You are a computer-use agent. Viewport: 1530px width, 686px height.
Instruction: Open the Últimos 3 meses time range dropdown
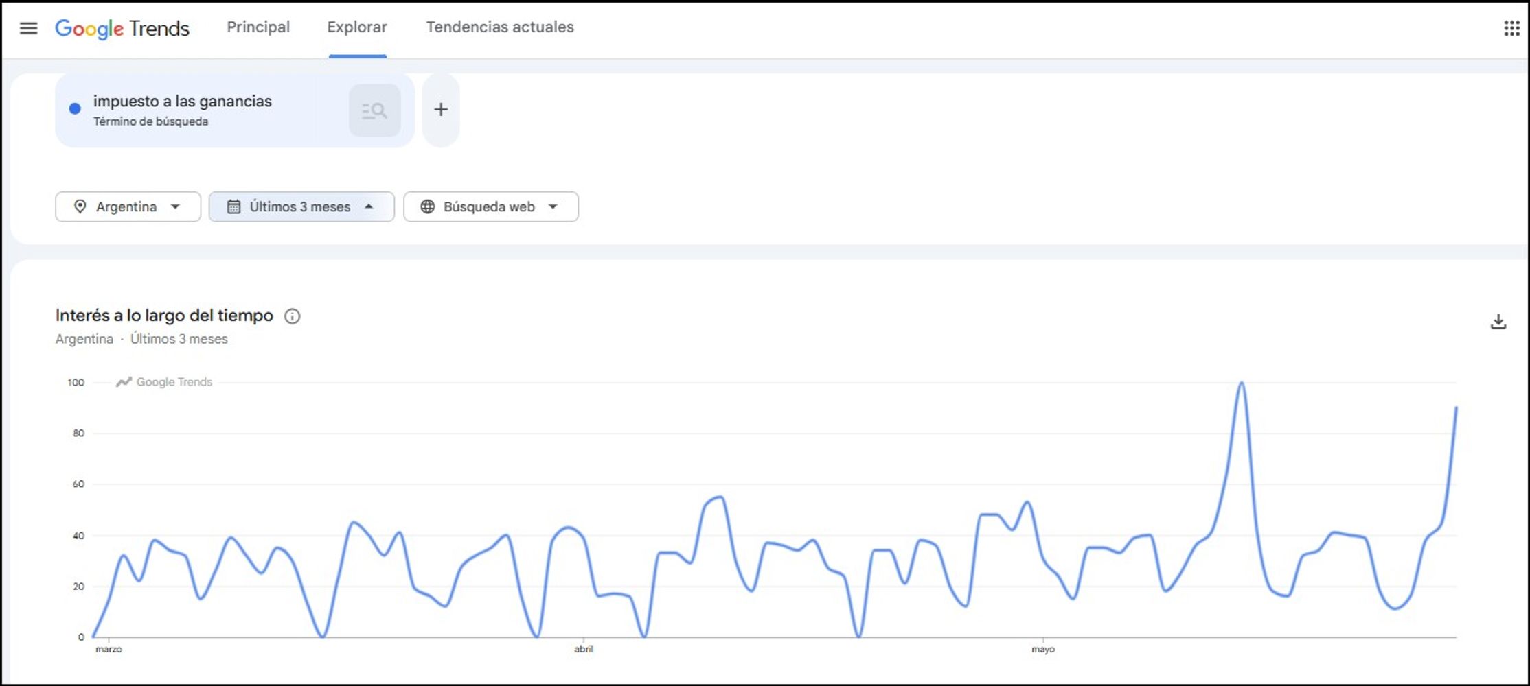coord(301,206)
